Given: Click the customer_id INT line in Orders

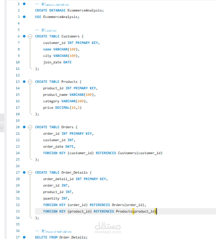Looking at the screenshot, I should pyautogui.click(x=59, y=140).
